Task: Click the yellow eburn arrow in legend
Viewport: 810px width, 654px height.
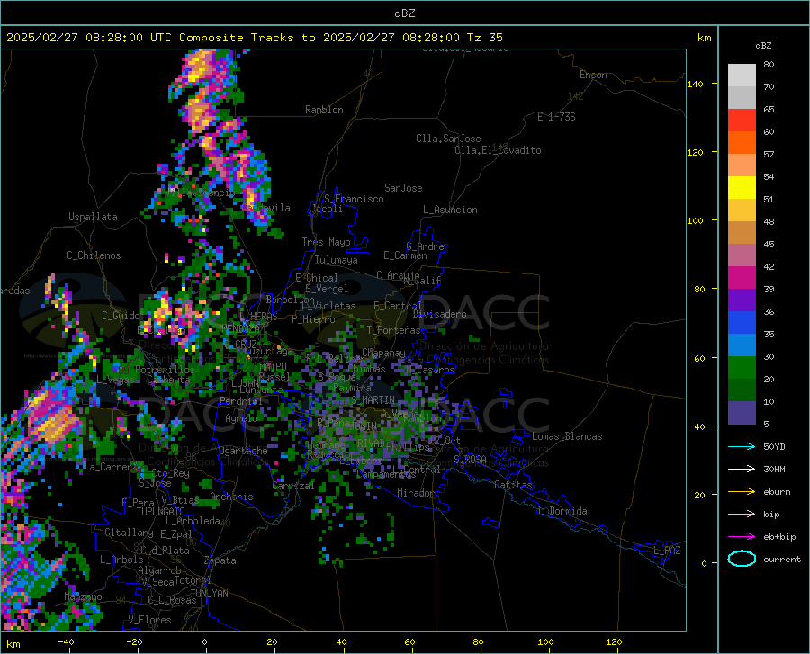Action: tap(742, 491)
